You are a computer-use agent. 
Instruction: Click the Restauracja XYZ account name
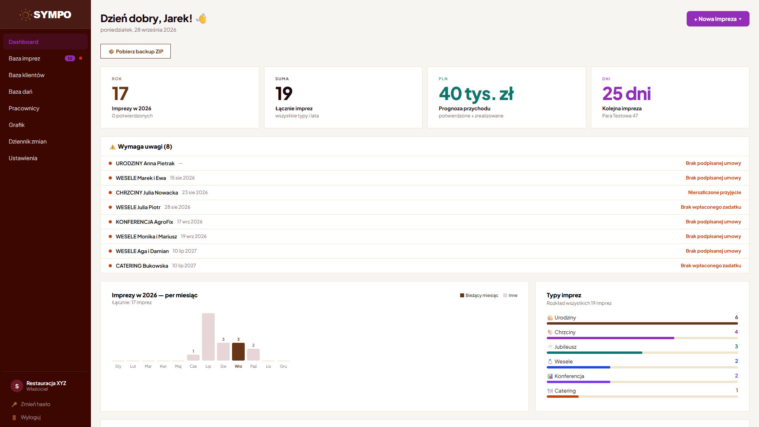coord(46,384)
